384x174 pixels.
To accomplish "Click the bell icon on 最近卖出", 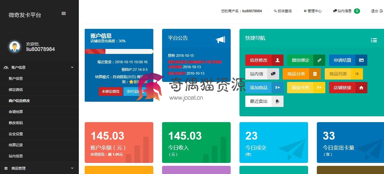I will (x=277, y=101).
